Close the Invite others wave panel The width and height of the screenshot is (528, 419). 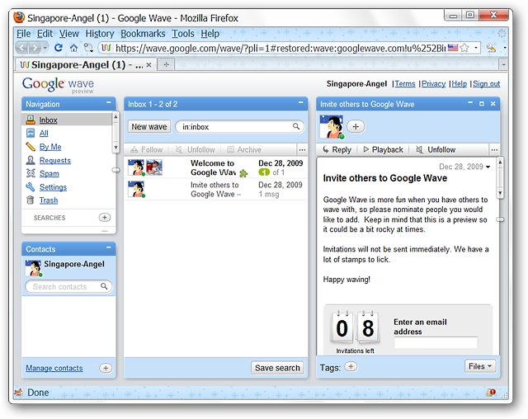(x=493, y=104)
